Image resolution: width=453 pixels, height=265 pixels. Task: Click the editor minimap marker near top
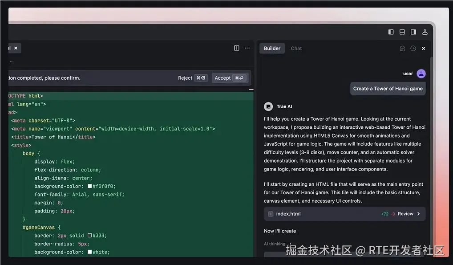pyautogui.click(x=251, y=90)
